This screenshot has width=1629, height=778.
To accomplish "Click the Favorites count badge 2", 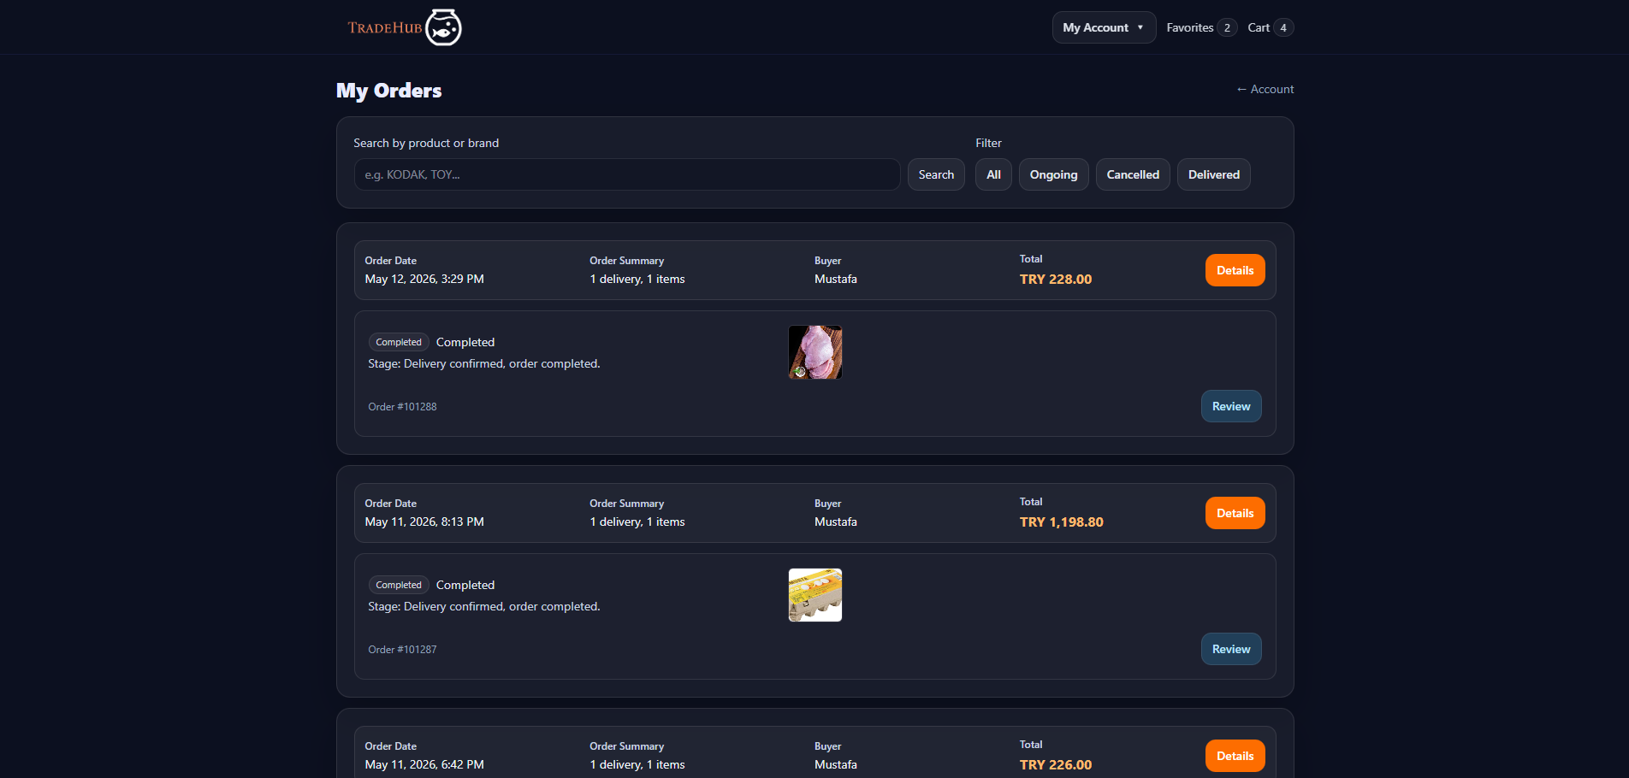I will (1227, 27).
